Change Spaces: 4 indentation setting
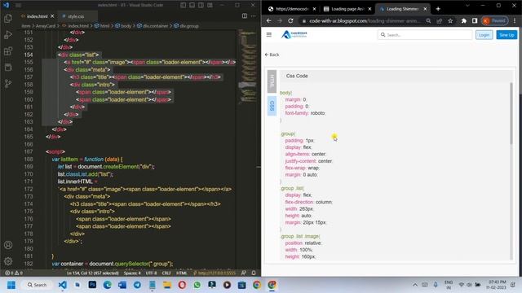Viewport: 522px width, 293px height. (132, 273)
